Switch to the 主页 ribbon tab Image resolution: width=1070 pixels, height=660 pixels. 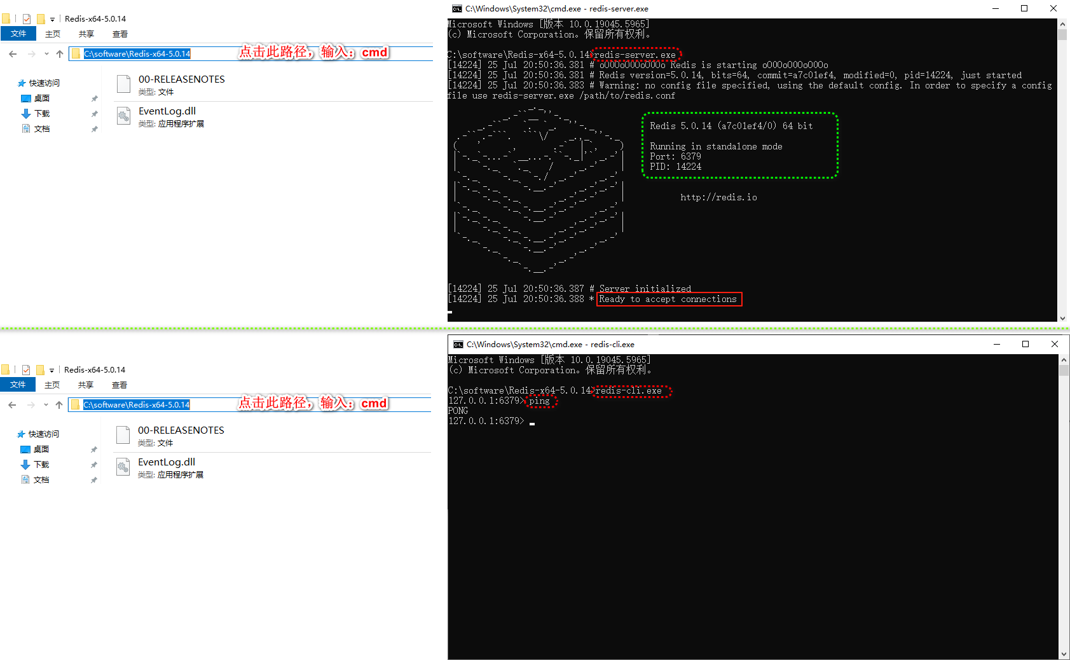point(53,34)
